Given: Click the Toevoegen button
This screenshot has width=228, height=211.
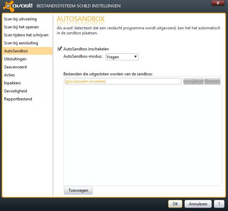Looking at the screenshot, I should click(x=78, y=190).
